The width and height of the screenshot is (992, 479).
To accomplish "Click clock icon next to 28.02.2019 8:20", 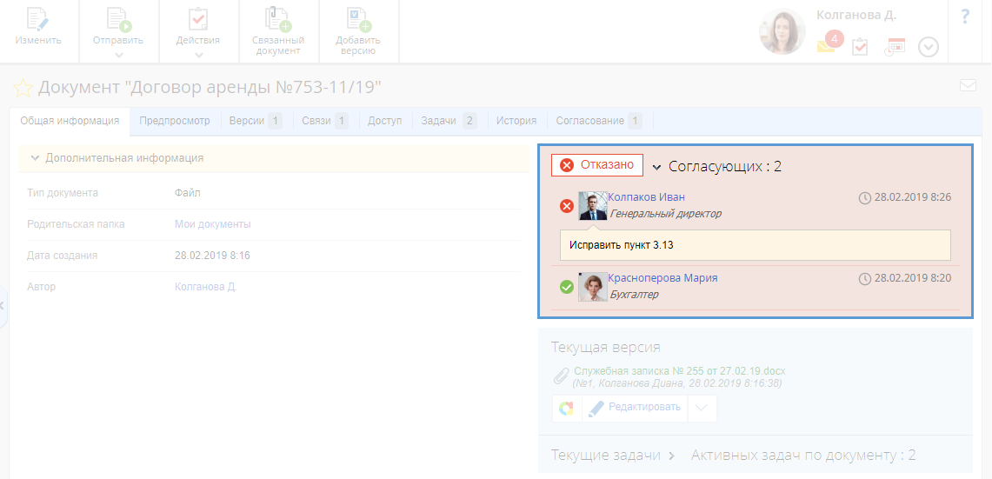I will click(x=865, y=278).
